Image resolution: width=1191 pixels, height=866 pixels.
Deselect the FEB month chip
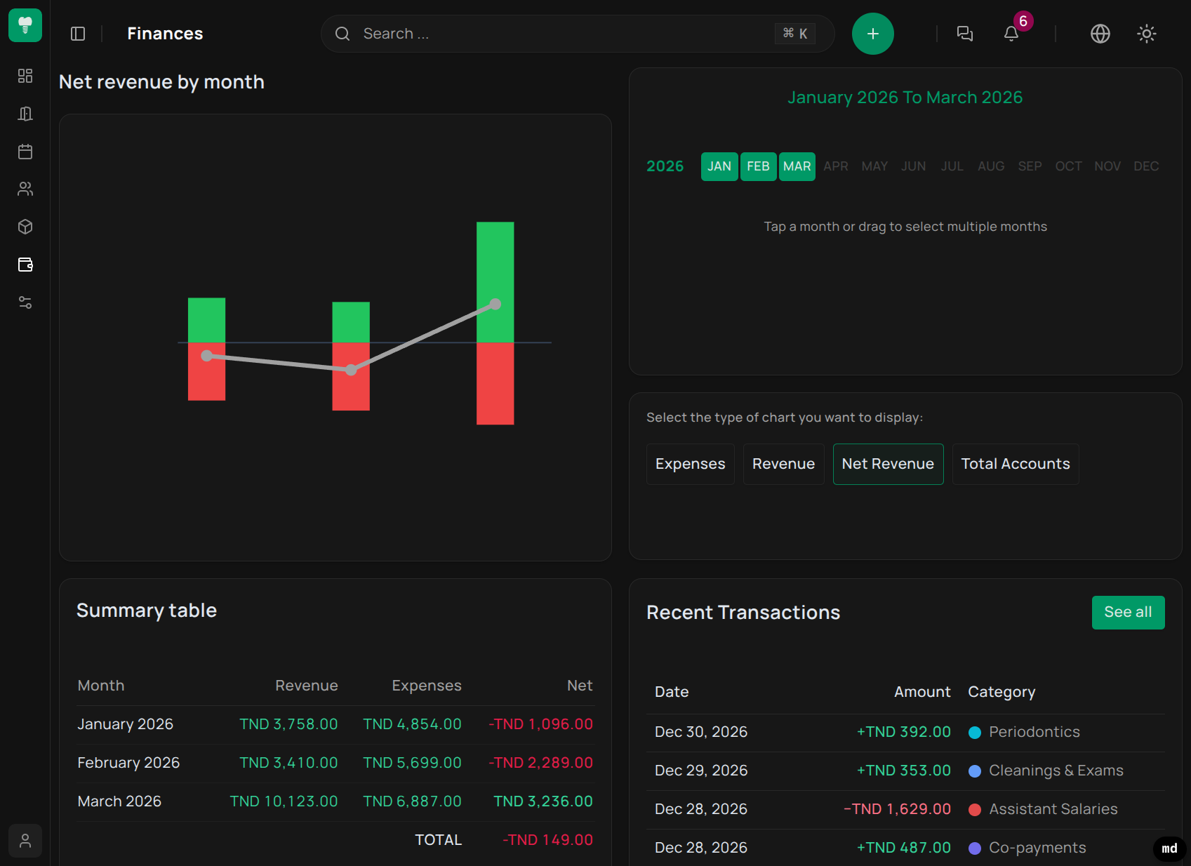[x=758, y=166]
